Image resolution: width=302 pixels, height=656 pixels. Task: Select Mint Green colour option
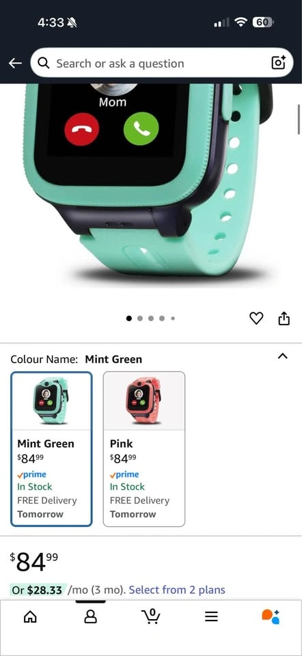(x=51, y=449)
